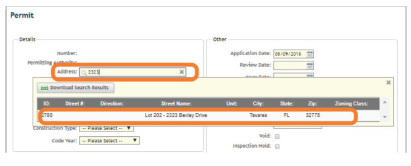Clear the Address search field with the X

(181, 72)
